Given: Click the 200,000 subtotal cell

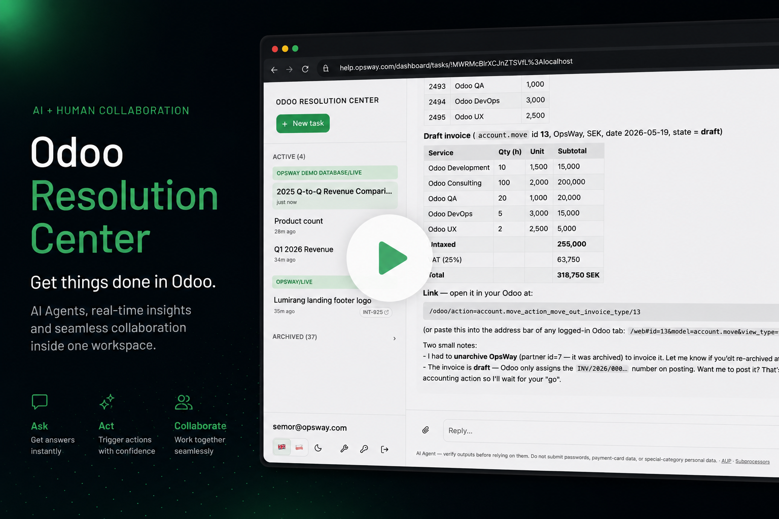Looking at the screenshot, I should tap(578, 182).
